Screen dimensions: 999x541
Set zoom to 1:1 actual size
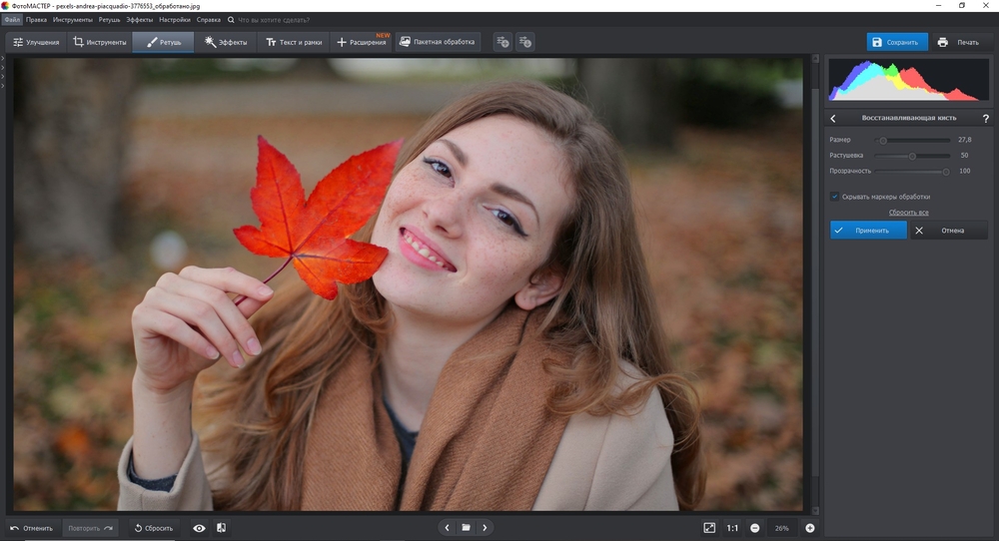[x=732, y=528]
